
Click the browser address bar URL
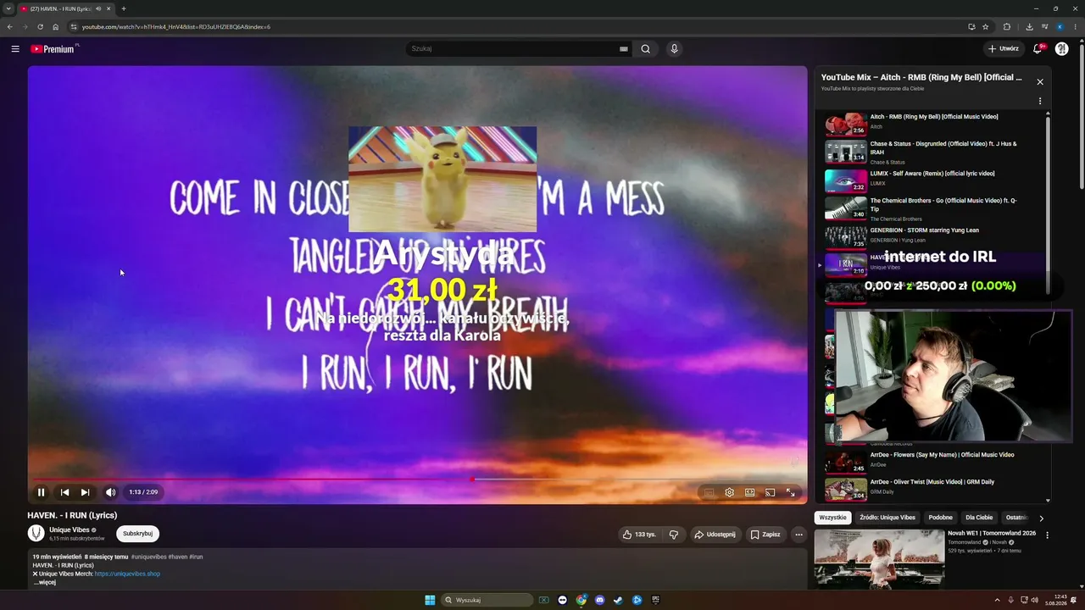[176, 27]
